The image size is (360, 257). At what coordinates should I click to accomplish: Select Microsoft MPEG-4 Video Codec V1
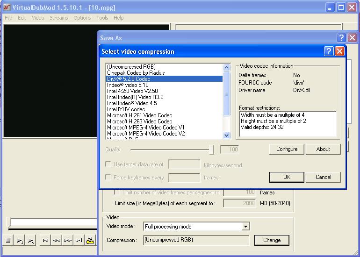164,128
